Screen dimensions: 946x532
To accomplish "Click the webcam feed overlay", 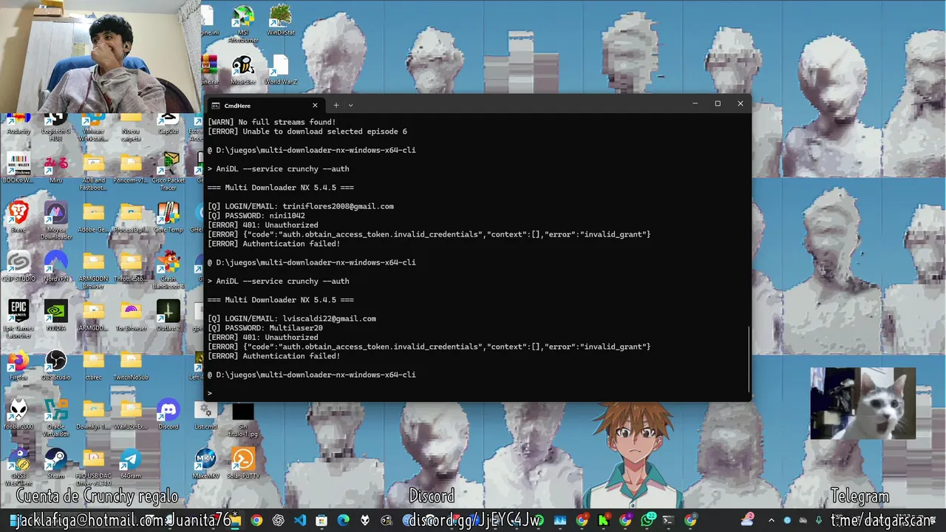I will tap(101, 56).
